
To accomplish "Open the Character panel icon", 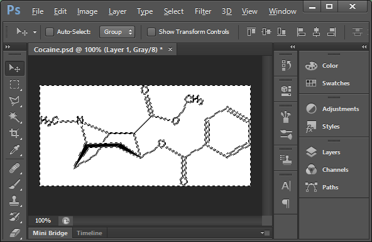I will point(286,186).
